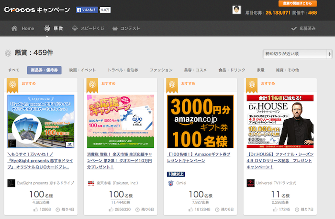Select the トラベル・宿泊券 category tab
The width and height of the screenshot is (335, 219).
123,70
